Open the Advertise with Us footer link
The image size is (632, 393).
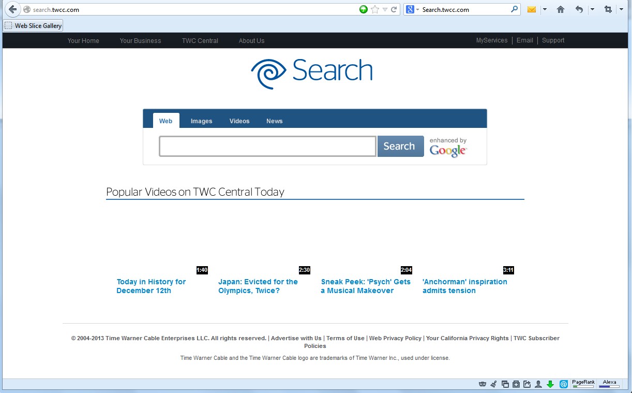tap(296, 338)
